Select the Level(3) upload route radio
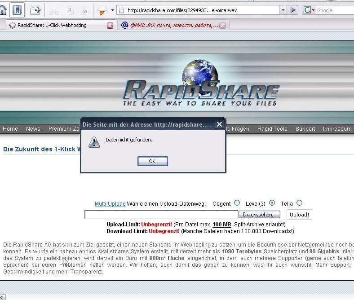Screen dimensions: 354x300 tap(272, 203)
